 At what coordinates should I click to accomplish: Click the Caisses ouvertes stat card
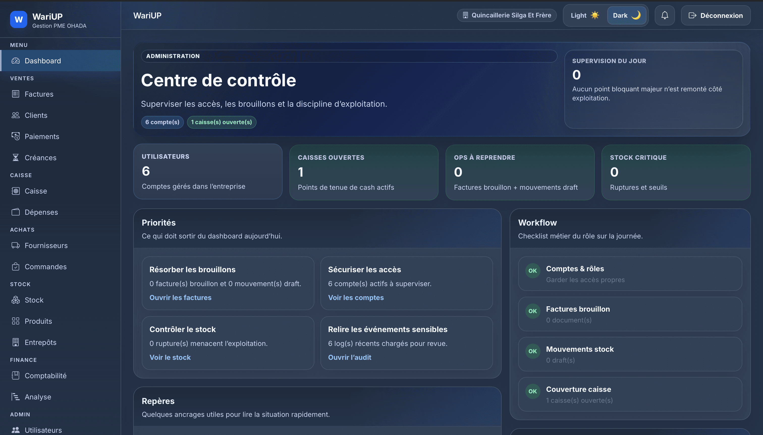pos(364,172)
